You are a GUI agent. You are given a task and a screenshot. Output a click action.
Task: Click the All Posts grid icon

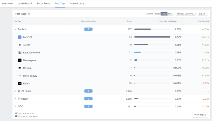19,91
